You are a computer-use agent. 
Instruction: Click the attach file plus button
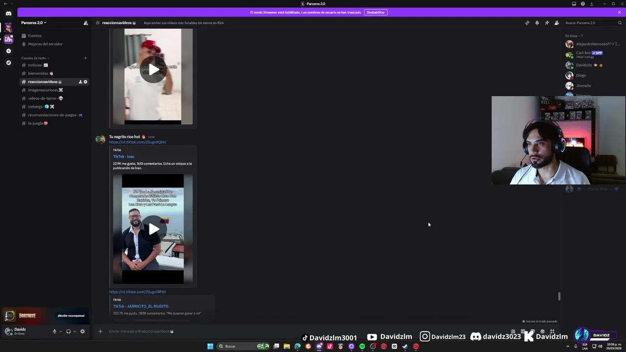[x=100, y=331]
